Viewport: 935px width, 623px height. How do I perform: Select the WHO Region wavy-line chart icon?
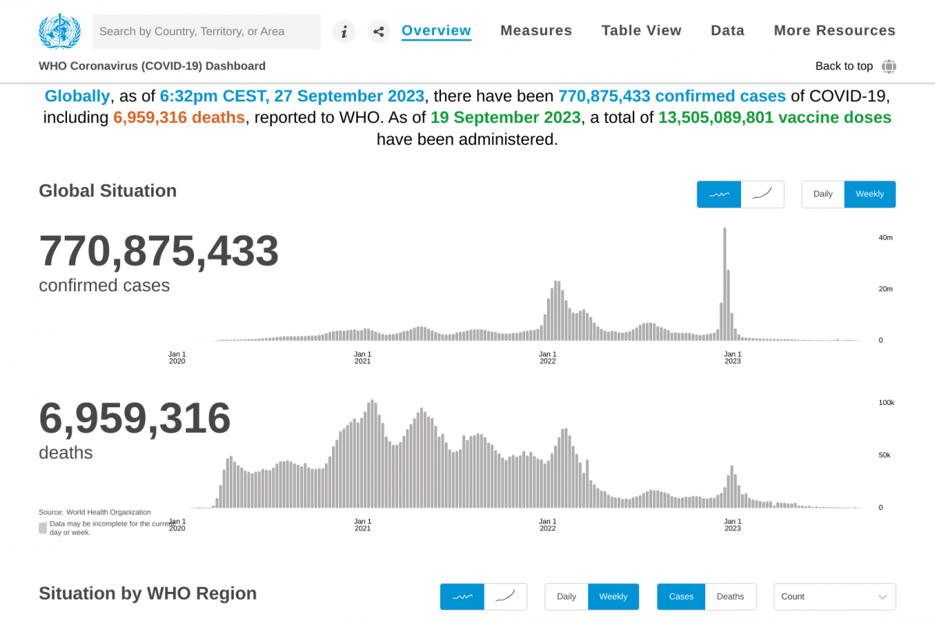[462, 597]
